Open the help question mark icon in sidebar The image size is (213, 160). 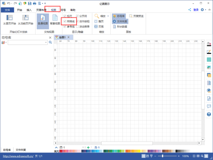(x=209, y=114)
